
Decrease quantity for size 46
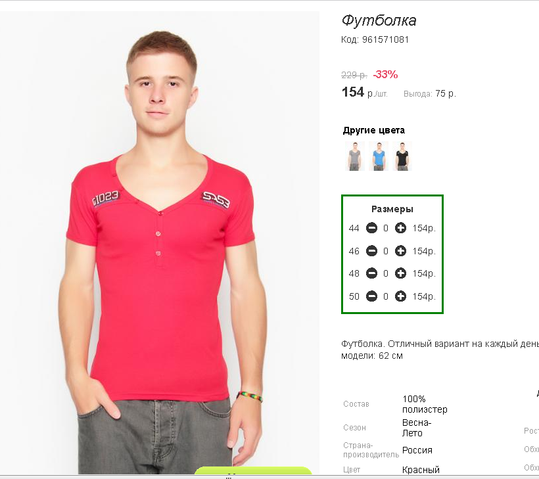[371, 251]
